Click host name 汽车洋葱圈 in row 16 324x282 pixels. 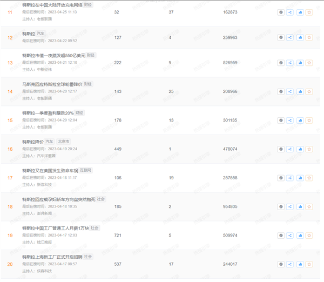coord(46,156)
